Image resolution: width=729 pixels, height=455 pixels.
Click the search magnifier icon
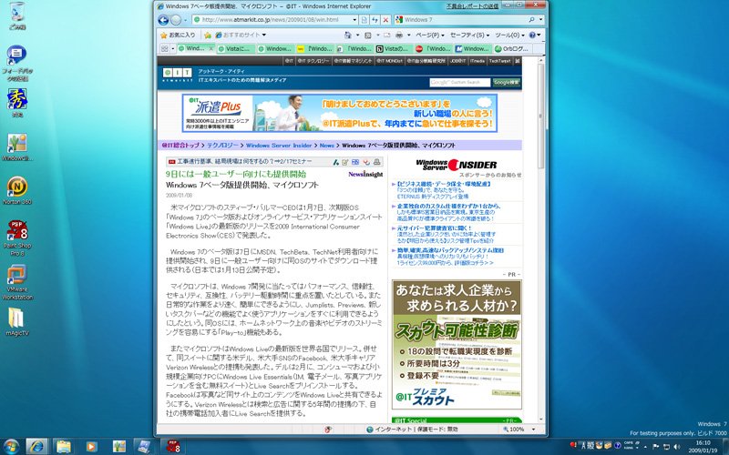point(531,20)
